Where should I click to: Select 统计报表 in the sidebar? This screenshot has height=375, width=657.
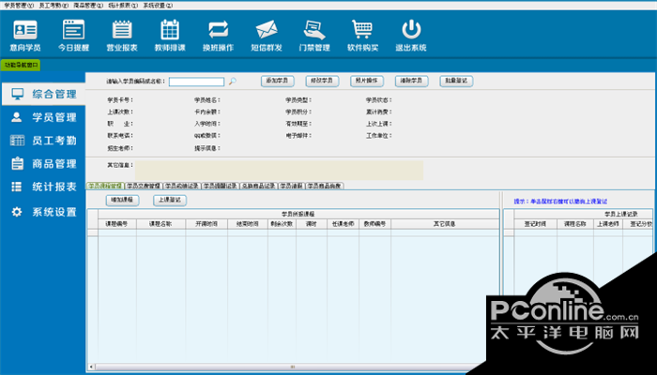pos(43,187)
